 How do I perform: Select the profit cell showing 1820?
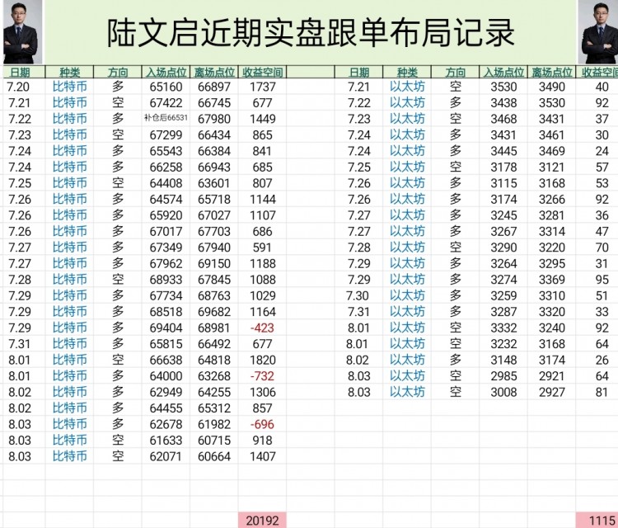tap(263, 360)
